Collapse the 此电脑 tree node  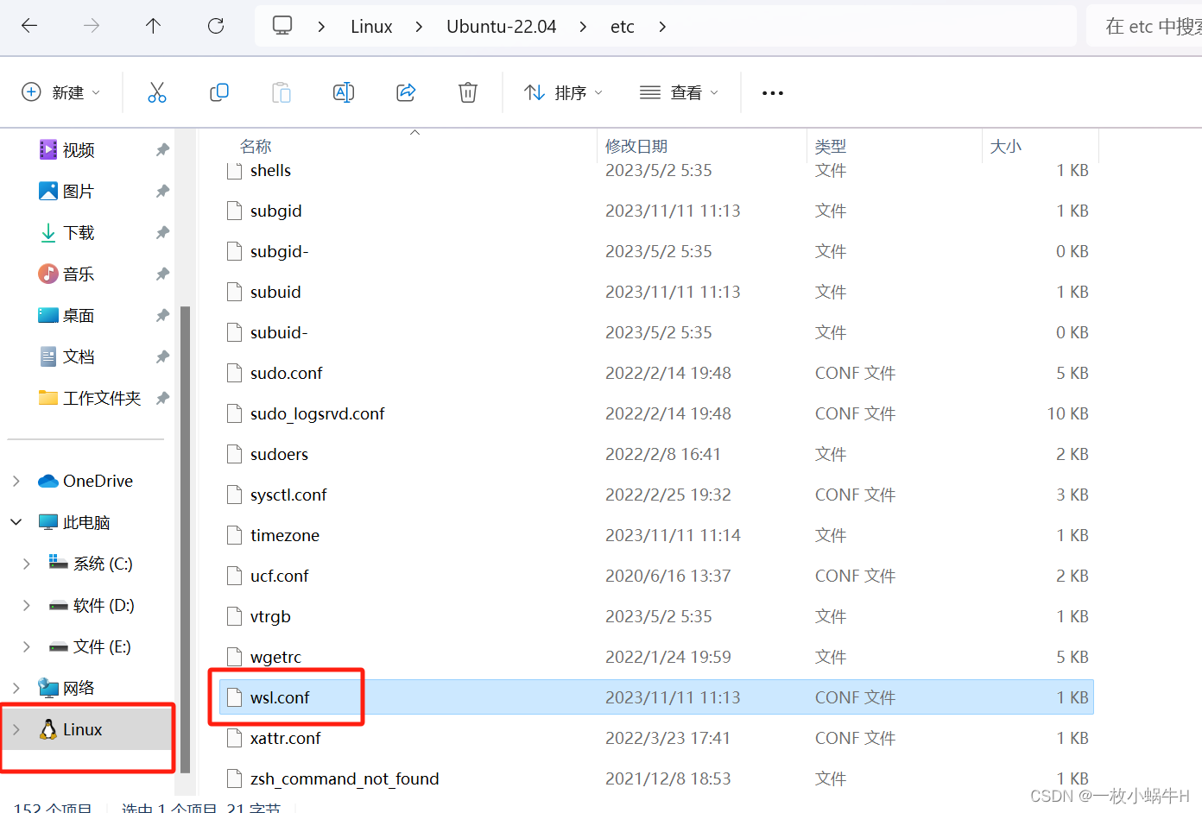[16, 522]
